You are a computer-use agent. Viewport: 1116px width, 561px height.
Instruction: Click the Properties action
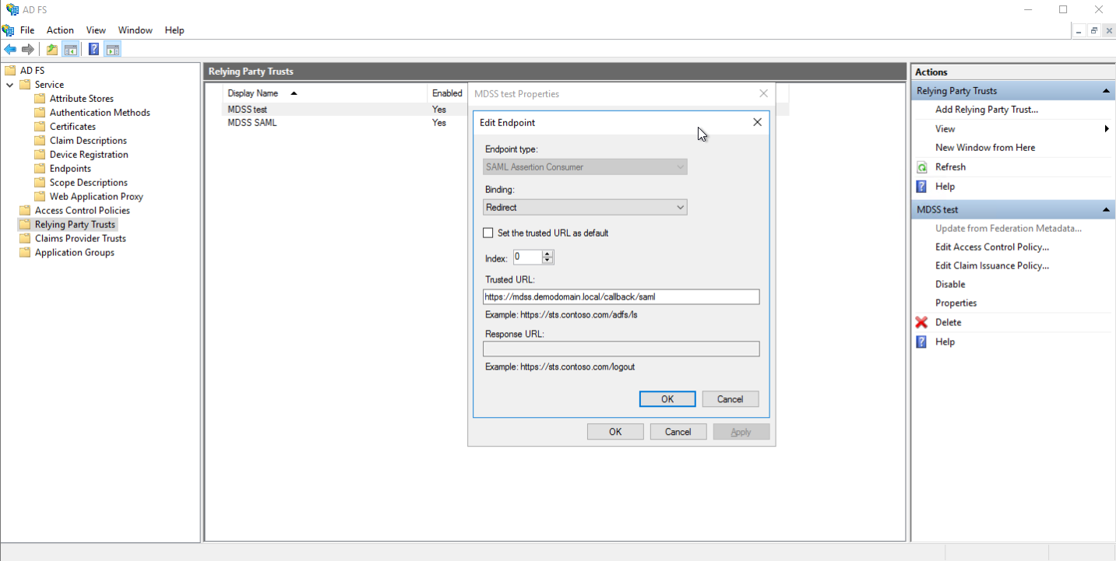click(956, 303)
